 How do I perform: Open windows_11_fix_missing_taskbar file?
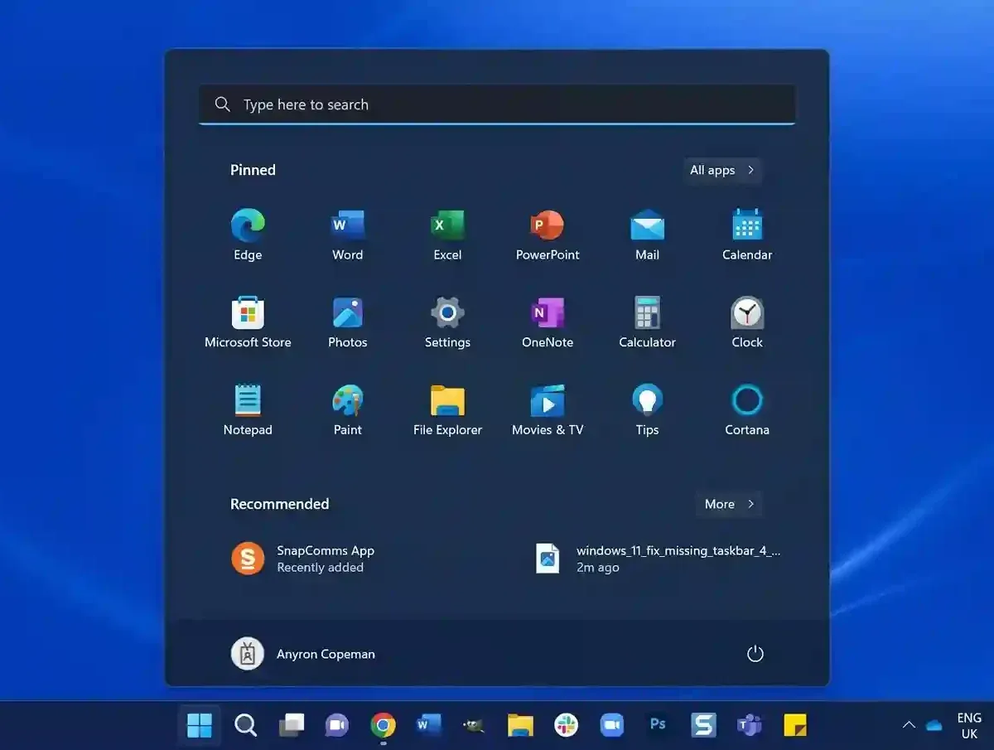coord(659,559)
